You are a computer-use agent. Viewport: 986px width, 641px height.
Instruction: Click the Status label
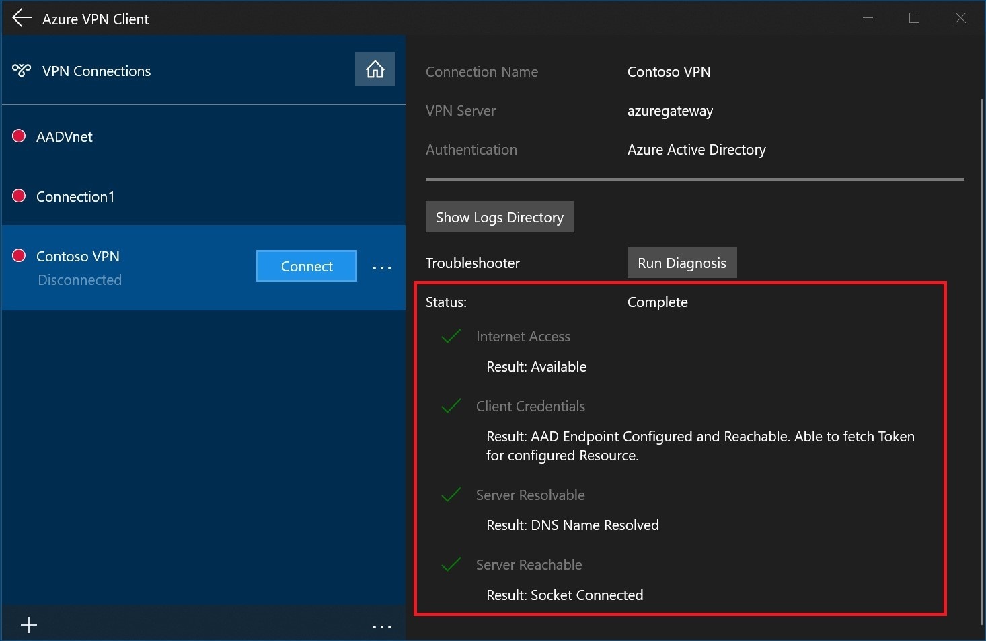click(445, 302)
